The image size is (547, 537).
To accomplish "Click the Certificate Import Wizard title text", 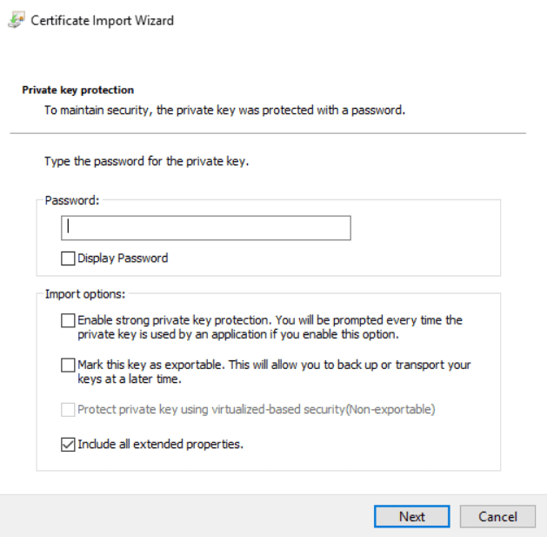I will click(x=102, y=20).
